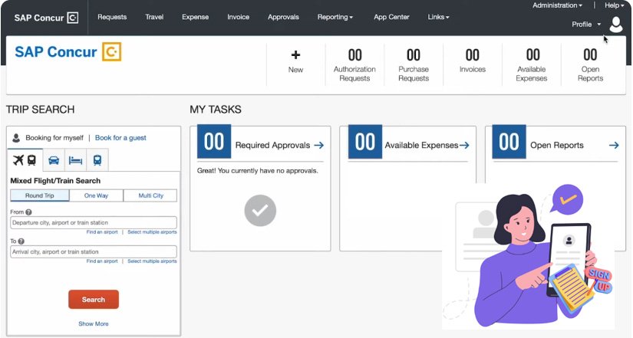Open the Invoice menu
Screen dimensions: 633x338
[238, 17]
